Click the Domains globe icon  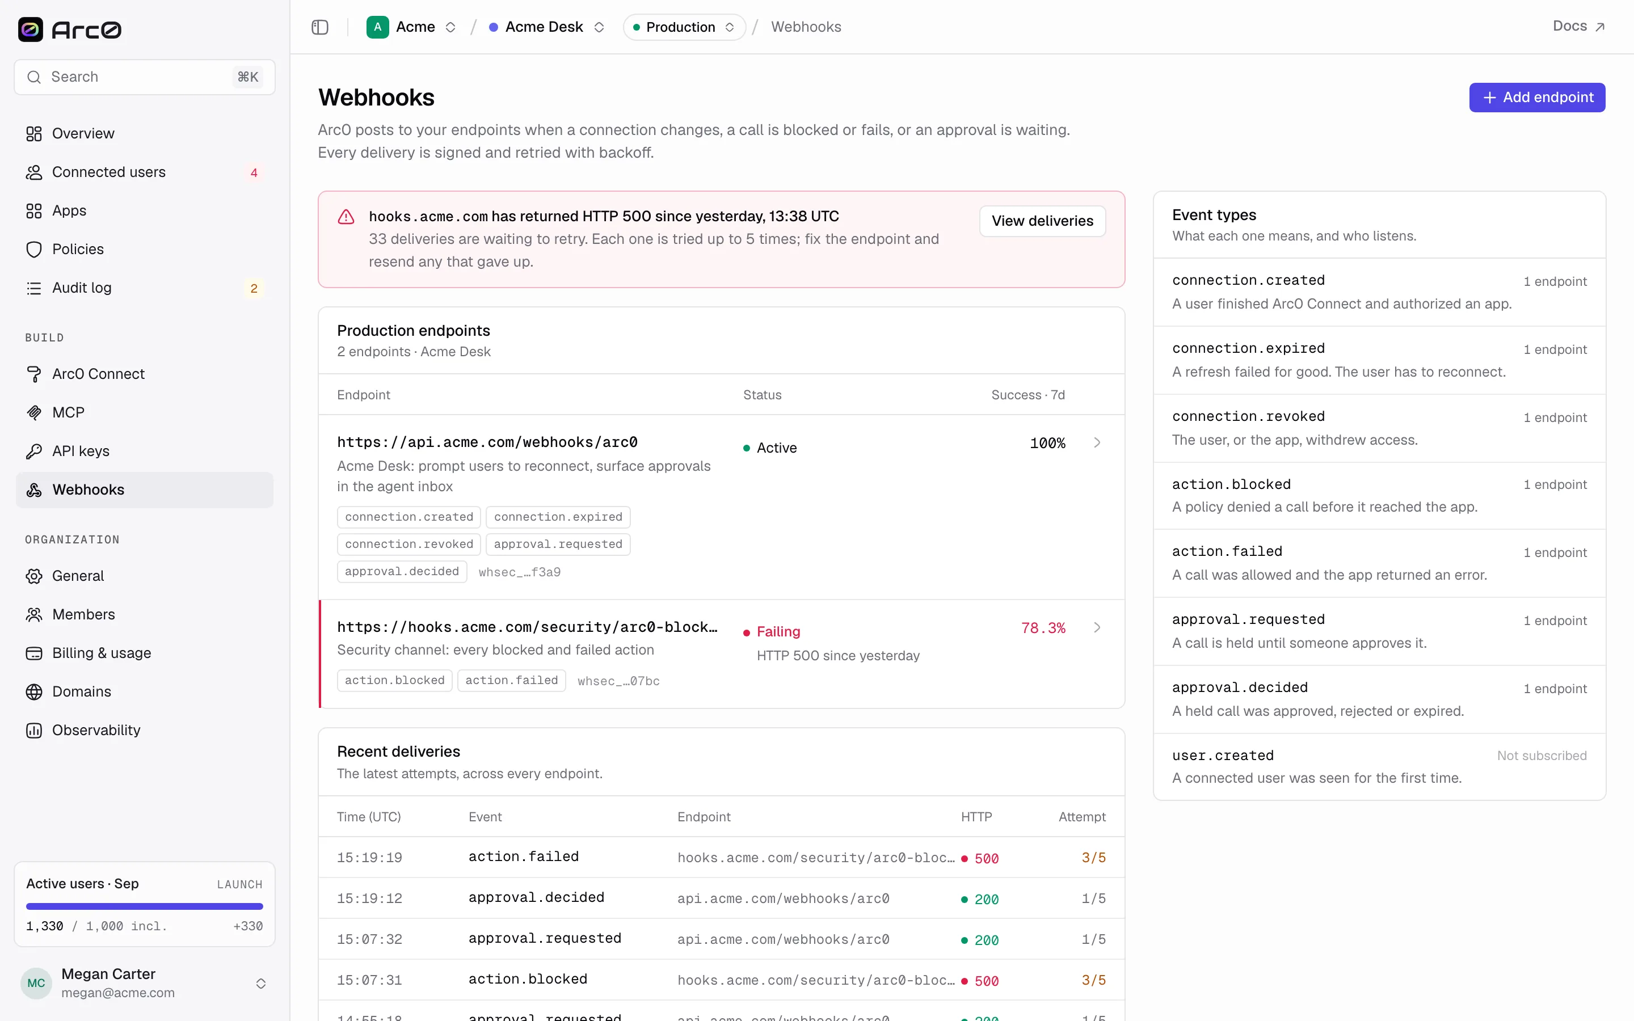[34, 691]
